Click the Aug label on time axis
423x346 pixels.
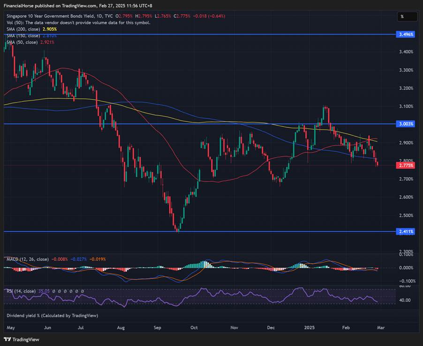[x=122, y=328]
